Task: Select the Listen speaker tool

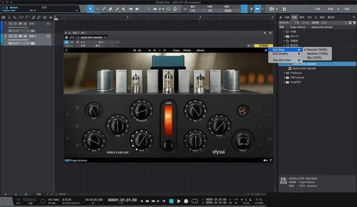Action: (x=137, y=9)
